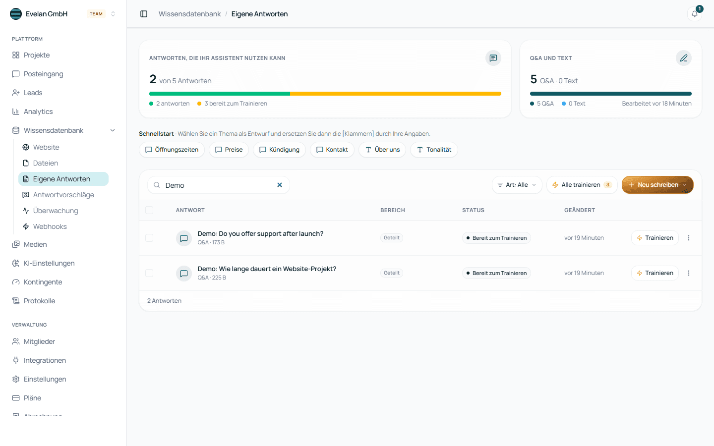Open Analytics in the sidebar
Screen dimensions: 714x446
tap(63, 111)
